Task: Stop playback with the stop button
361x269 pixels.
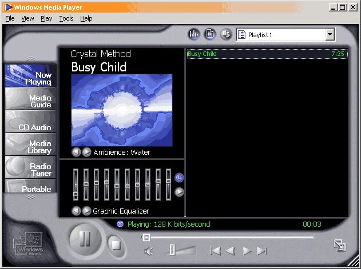Action: (116, 246)
